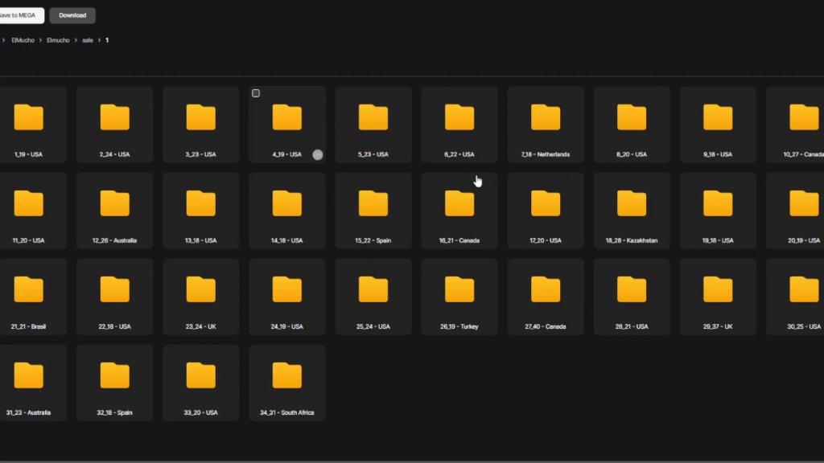Tick the checkbox on the 4_19 - USA card
The width and height of the screenshot is (824, 463).
pyautogui.click(x=256, y=93)
